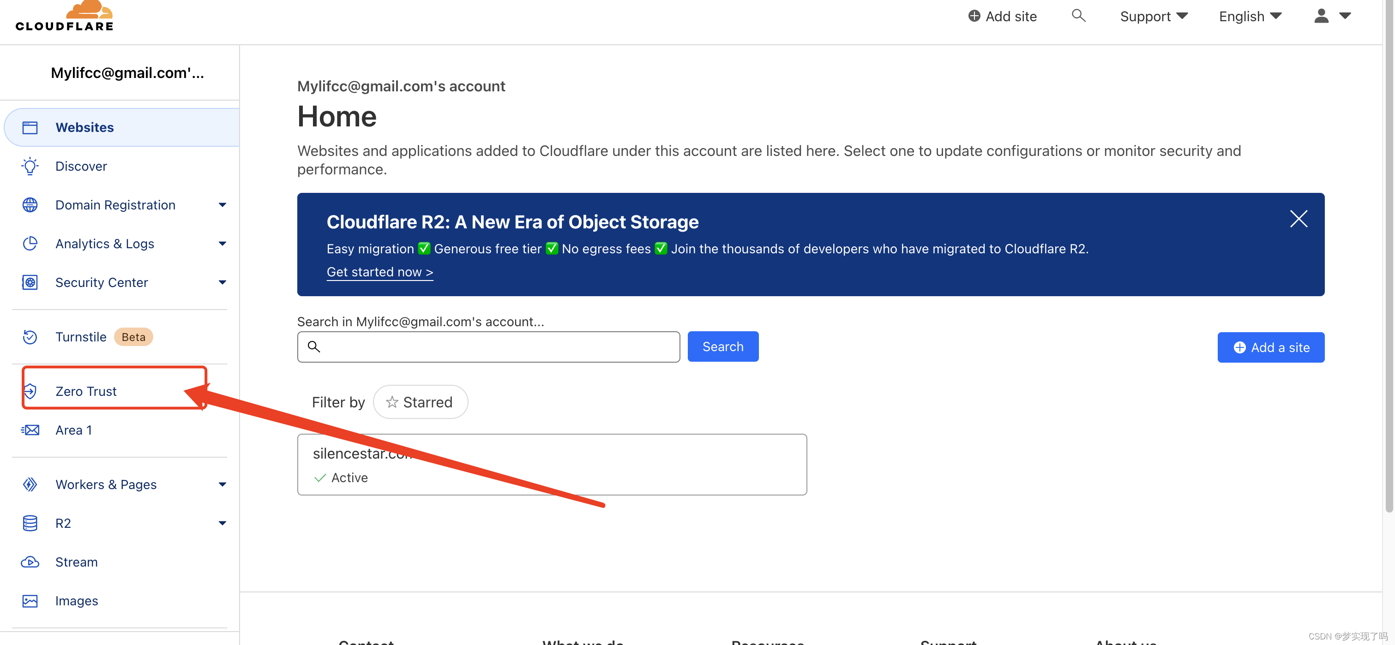Select the Starred filter toggle
Viewport: 1395px width, 645px height.
tap(420, 402)
